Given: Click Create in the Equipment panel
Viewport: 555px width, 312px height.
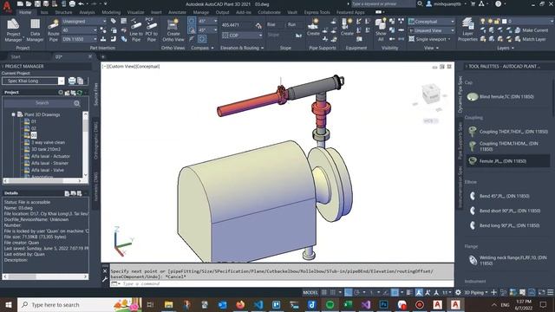Looking at the screenshot, I should (347, 28).
